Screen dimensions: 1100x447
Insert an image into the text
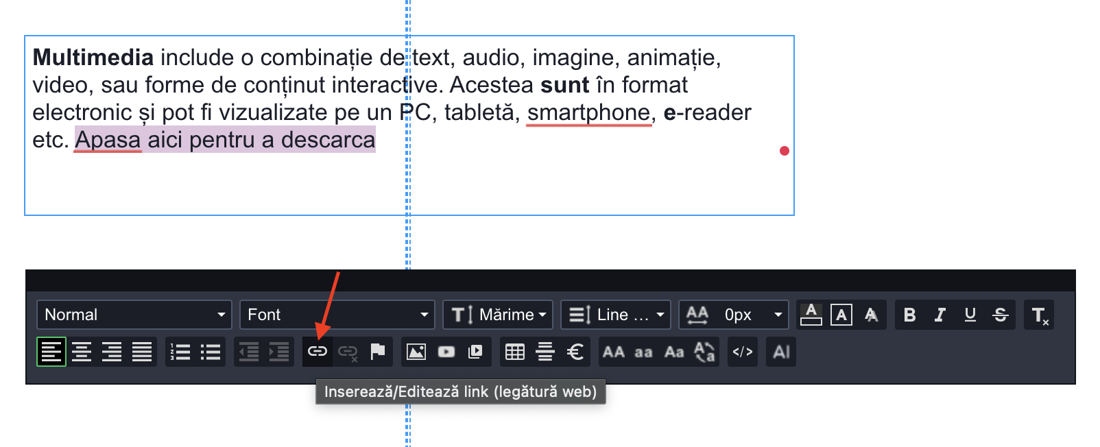point(416,352)
